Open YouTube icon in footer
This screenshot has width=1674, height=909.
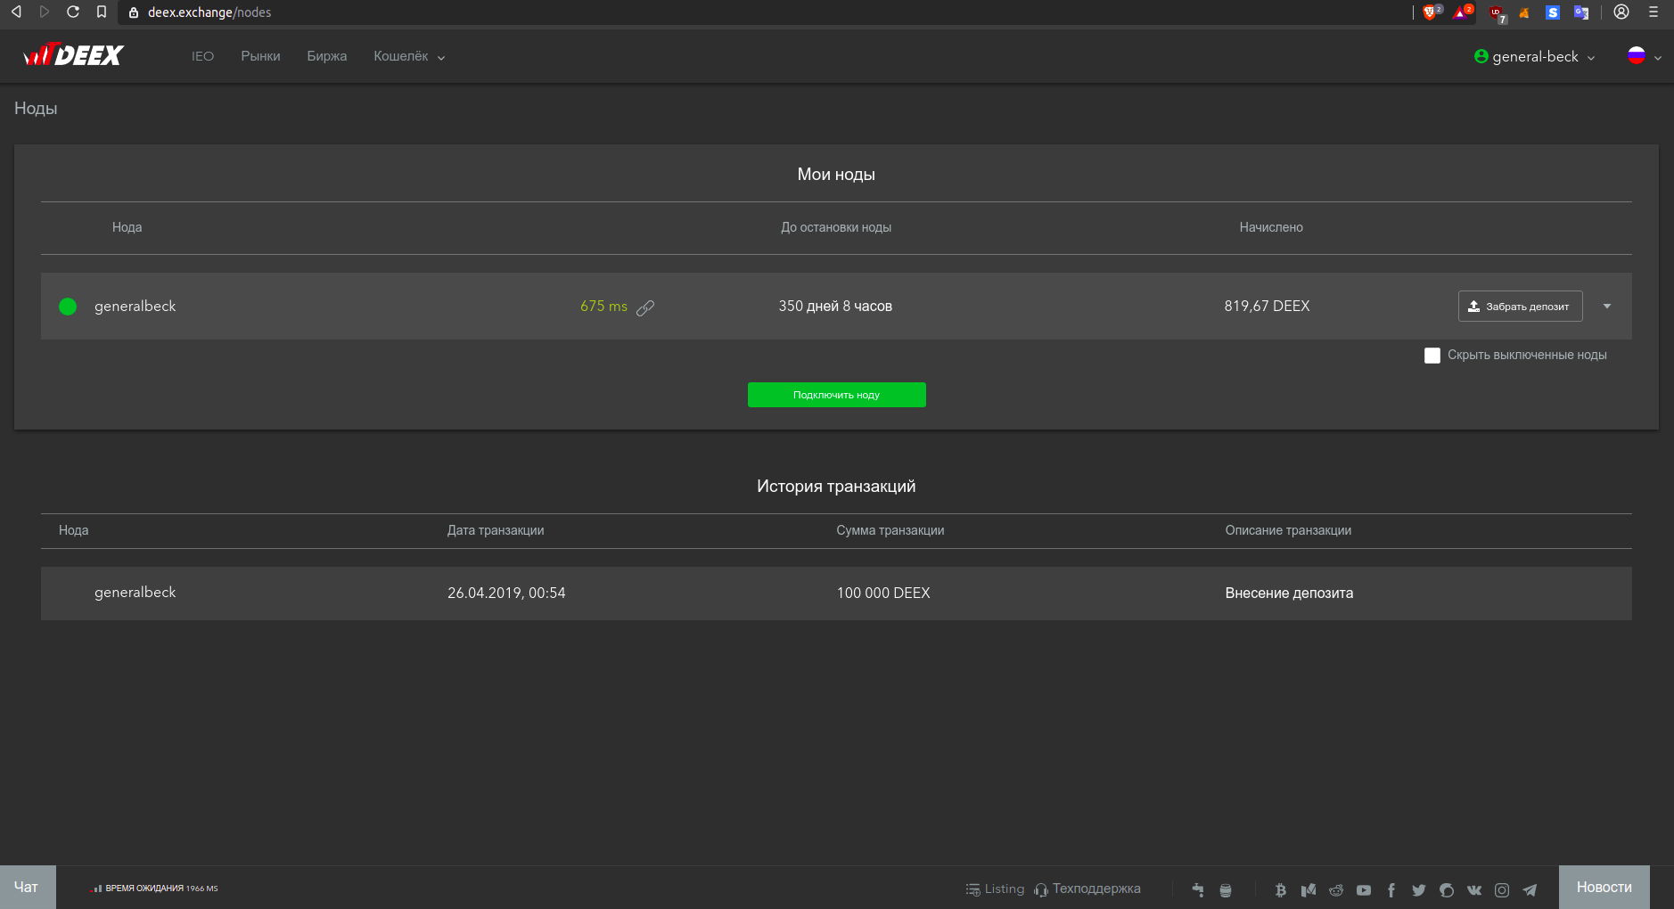pos(1364,889)
